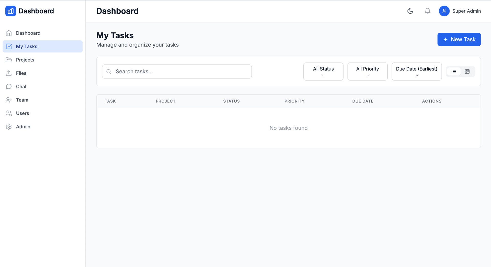Click the New Task button
Image resolution: width=491 pixels, height=267 pixels.
tap(459, 39)
